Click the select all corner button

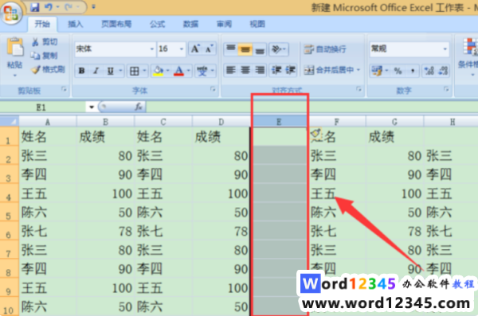(10, 122)
